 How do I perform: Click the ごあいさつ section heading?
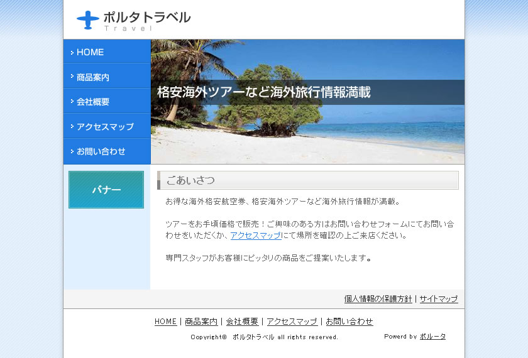point(308,180)
